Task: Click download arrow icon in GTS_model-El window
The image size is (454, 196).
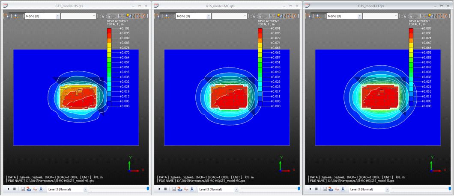Action: [x=343, y=189]
